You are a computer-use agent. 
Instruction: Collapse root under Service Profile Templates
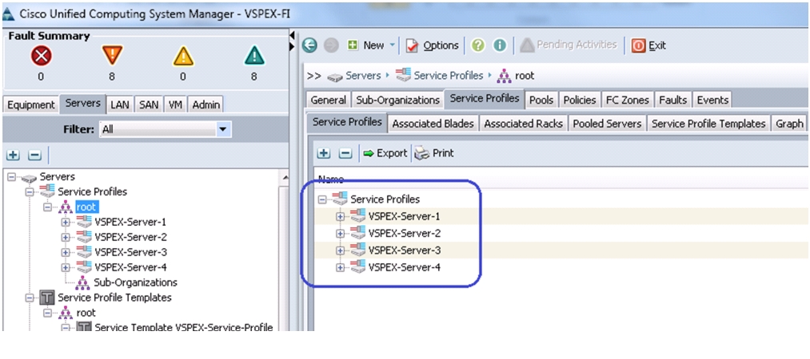[47, 313]
